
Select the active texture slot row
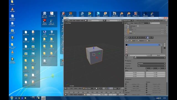tap(143, 45)
